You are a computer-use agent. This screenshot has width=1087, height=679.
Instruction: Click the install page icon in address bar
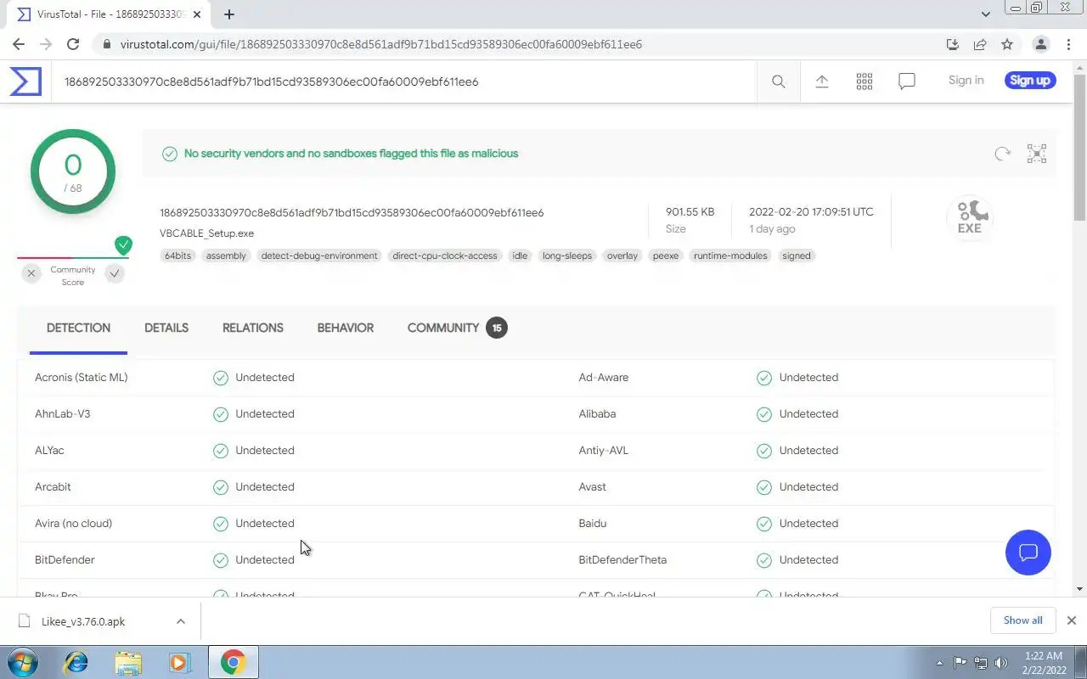(953, 44)
